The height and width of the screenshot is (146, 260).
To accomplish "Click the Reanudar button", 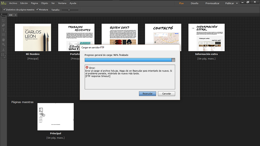I will click(x=148, y=93).
